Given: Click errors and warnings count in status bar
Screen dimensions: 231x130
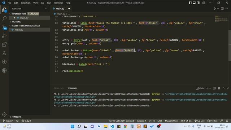Looking at the screenshot, I should click(26, 121).
